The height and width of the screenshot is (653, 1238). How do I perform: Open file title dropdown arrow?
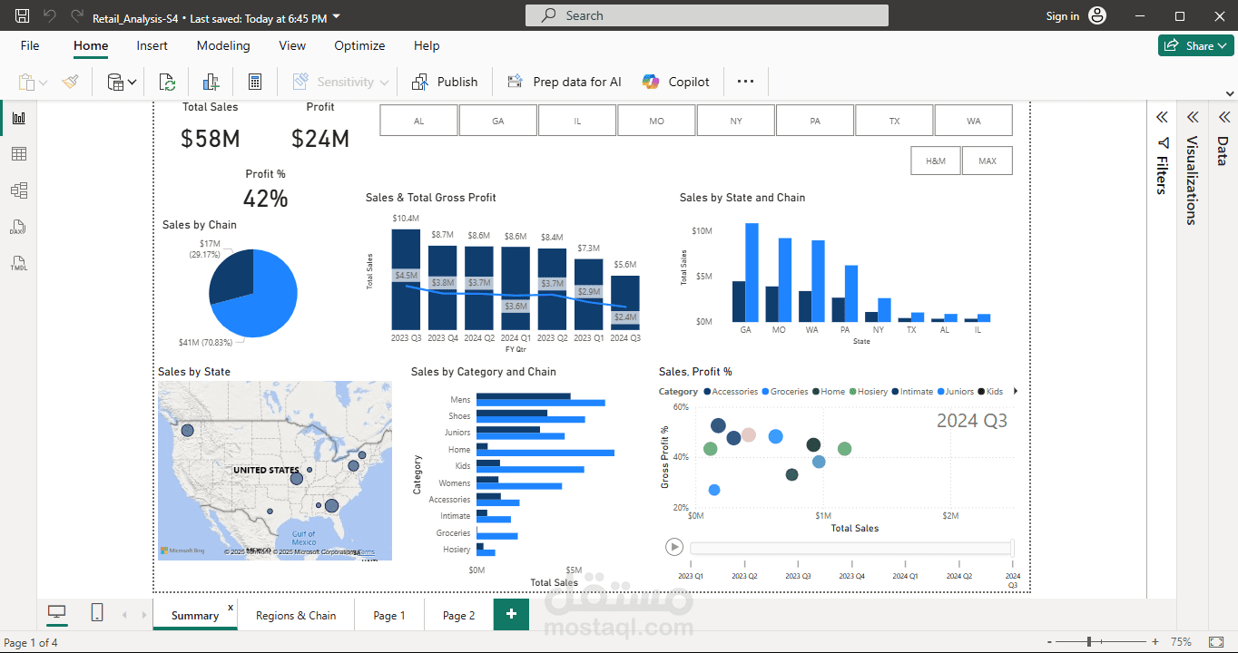(337, 16)
